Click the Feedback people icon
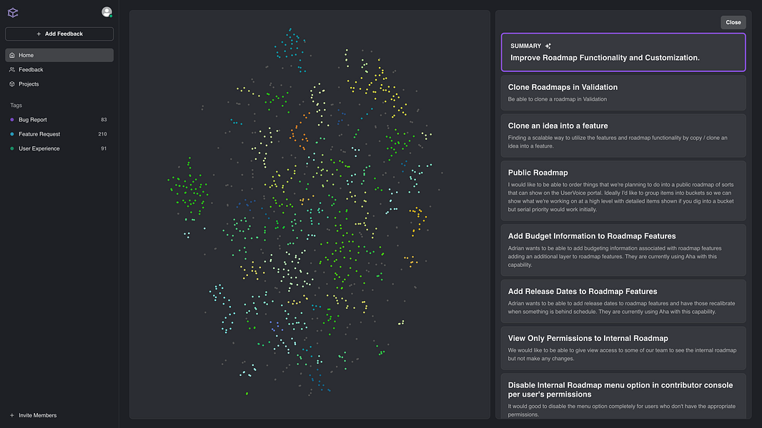This screenshot has width=762, height=428. [12, 70]
